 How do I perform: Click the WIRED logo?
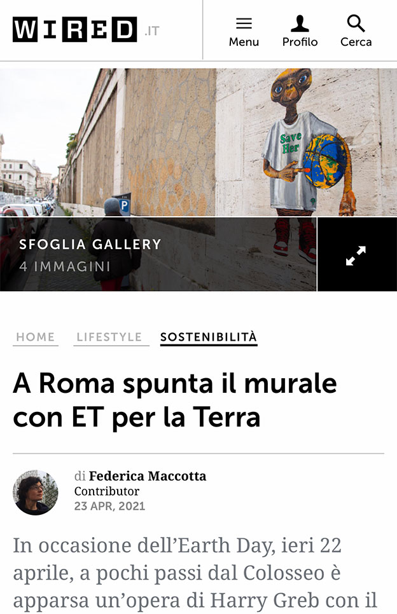tap(75, 29)
